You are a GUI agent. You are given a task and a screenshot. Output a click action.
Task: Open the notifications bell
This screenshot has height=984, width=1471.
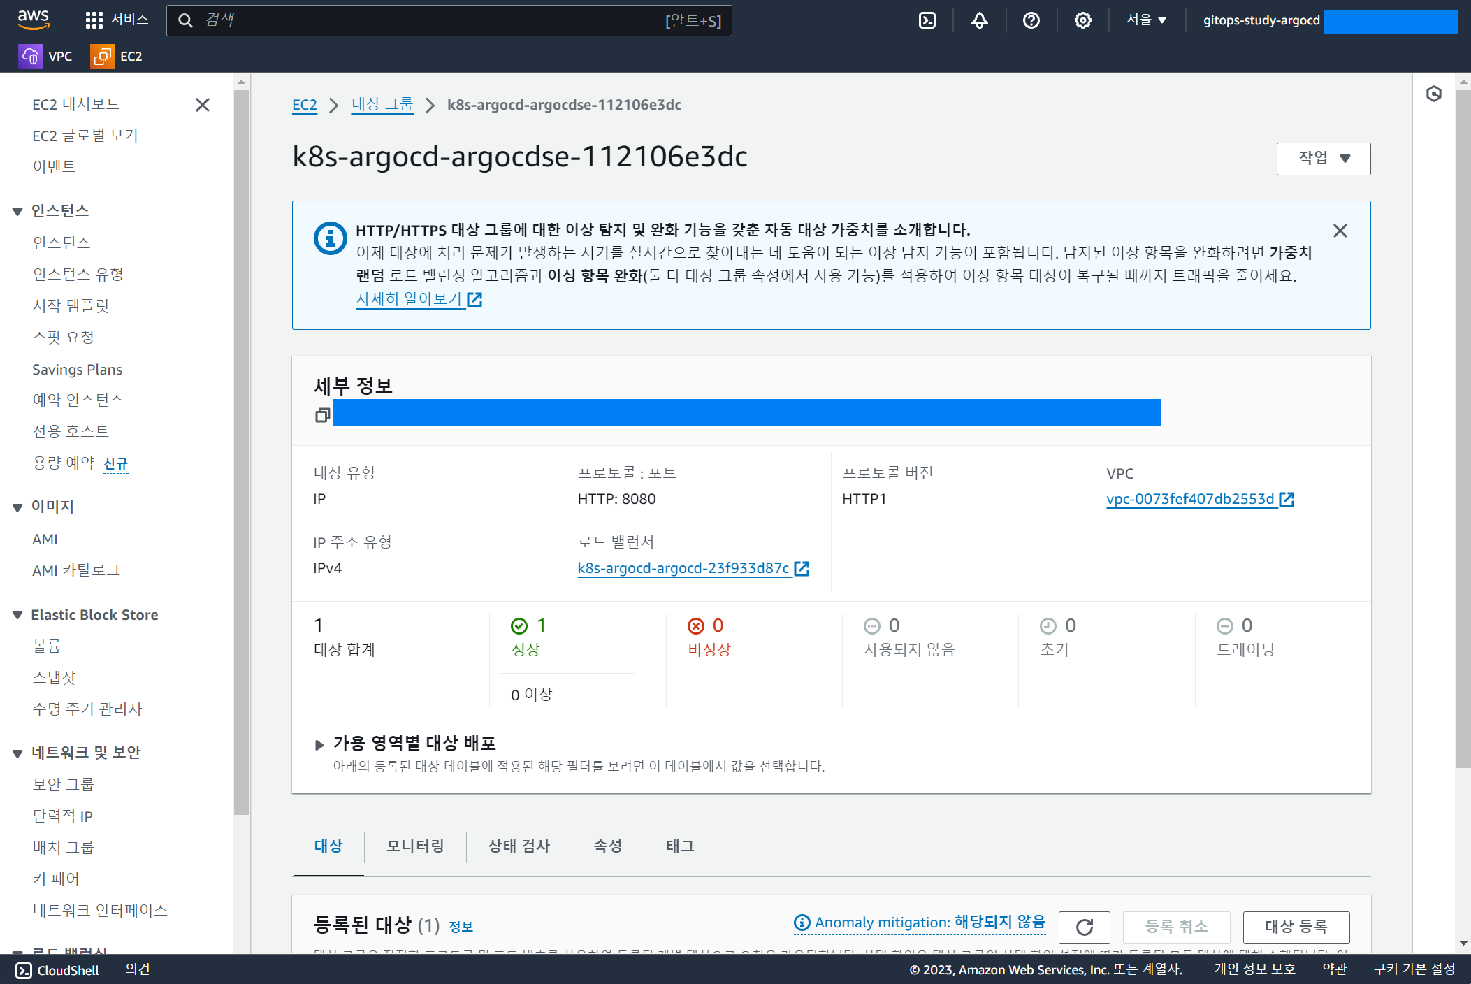979,20
